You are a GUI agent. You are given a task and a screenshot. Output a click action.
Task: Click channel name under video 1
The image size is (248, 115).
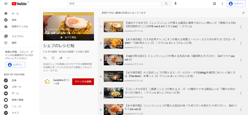click(x=134, y=31)
